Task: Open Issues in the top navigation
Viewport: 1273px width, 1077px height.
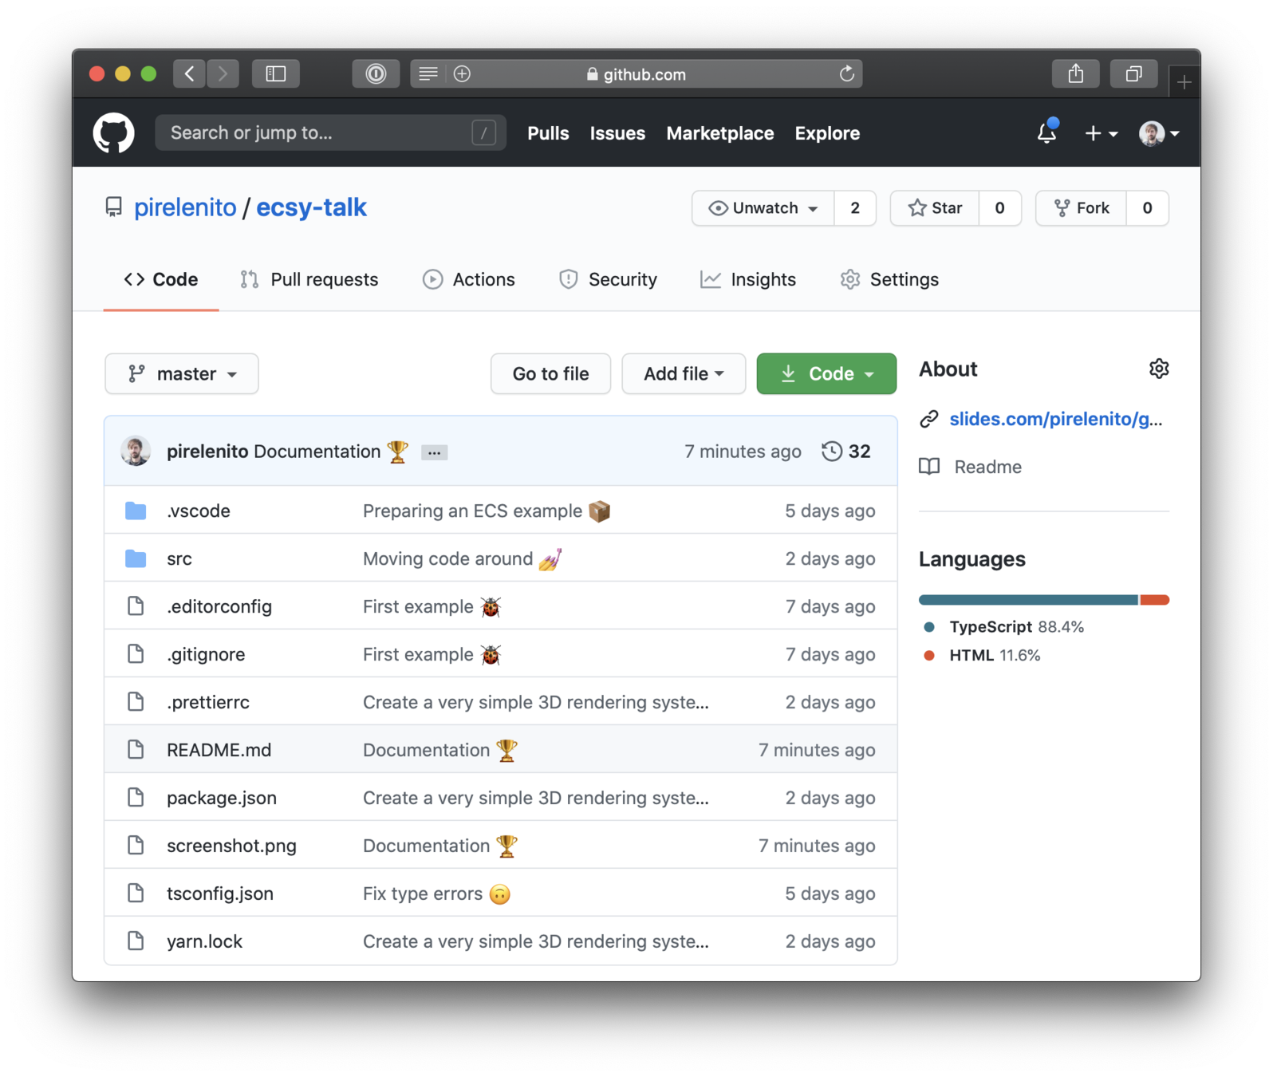Action: tap(617, 133)
